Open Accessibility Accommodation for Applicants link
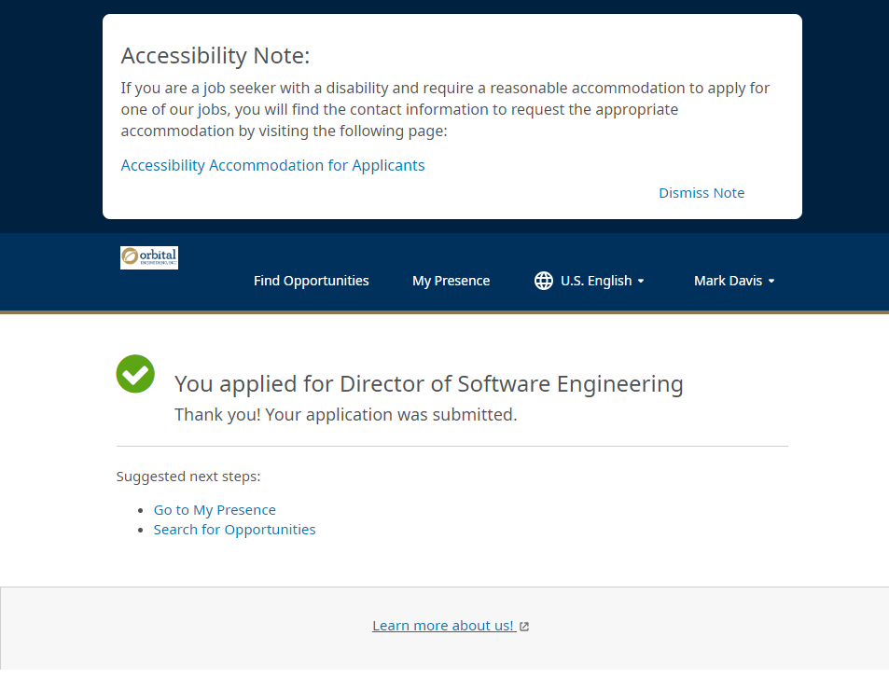Screen dimensions: 889x691 (272, 165)
